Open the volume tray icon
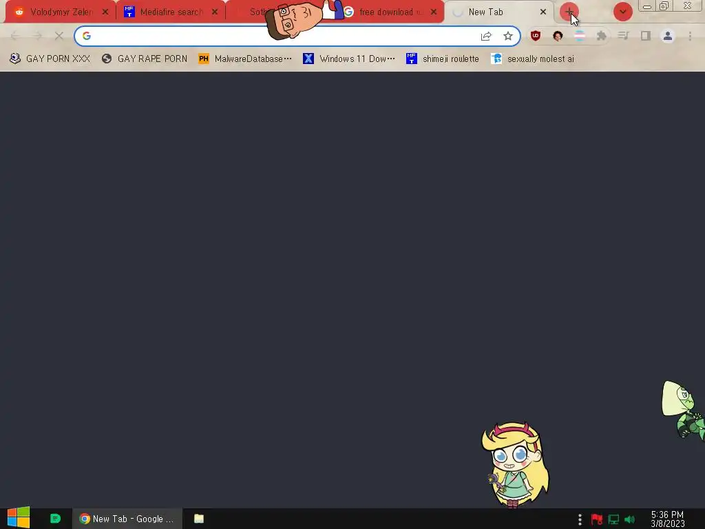The image size is (705, 529). (x=629, y=519)
